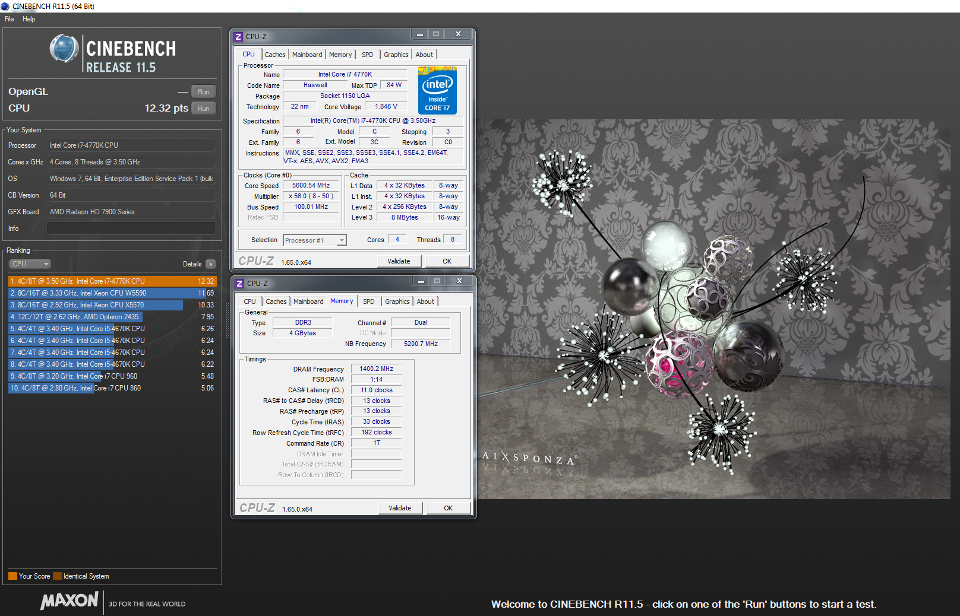Switch to About tab in lower CPU-Z window

(425, 301)
